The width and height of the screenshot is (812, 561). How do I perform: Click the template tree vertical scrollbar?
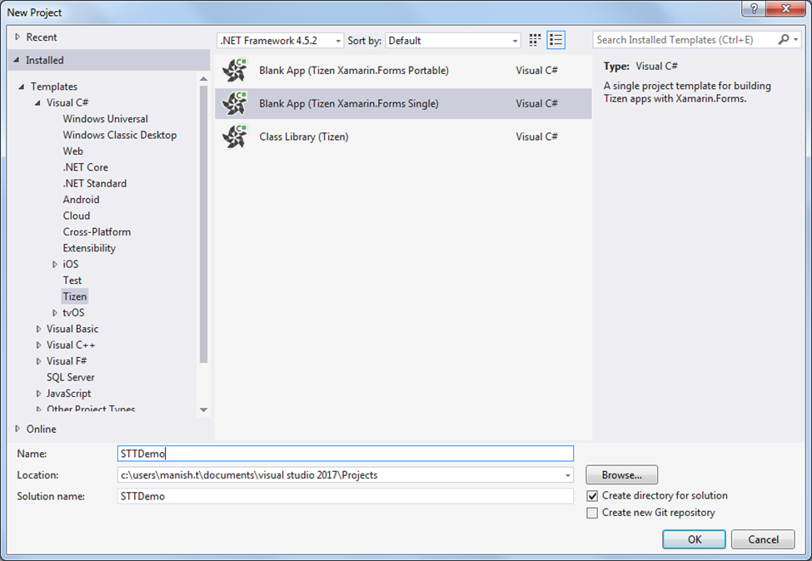204,225
